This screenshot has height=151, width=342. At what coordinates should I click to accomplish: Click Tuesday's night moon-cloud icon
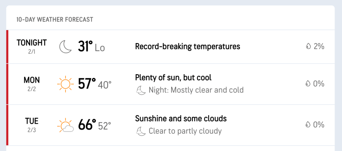coord(141,131)
